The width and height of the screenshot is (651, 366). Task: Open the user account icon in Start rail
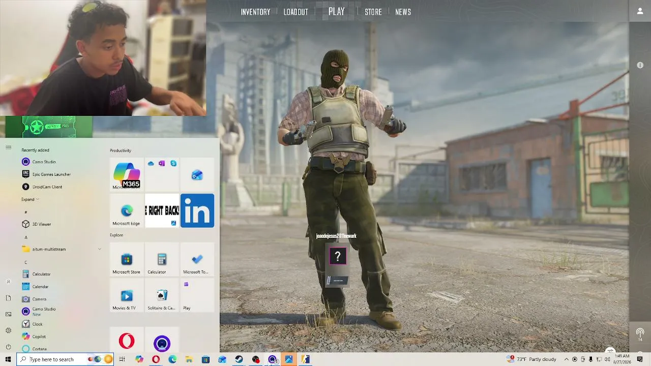point(8,282)
